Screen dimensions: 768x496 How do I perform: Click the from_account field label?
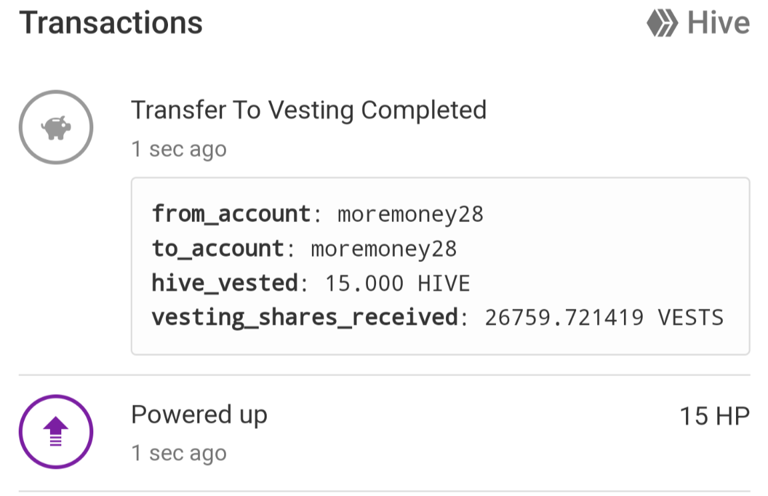point(231,215)
